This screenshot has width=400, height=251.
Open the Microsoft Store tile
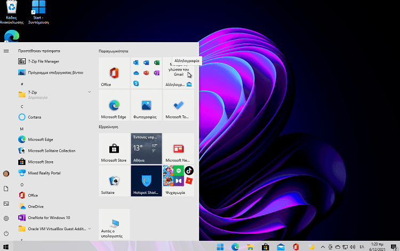(114, 148)
